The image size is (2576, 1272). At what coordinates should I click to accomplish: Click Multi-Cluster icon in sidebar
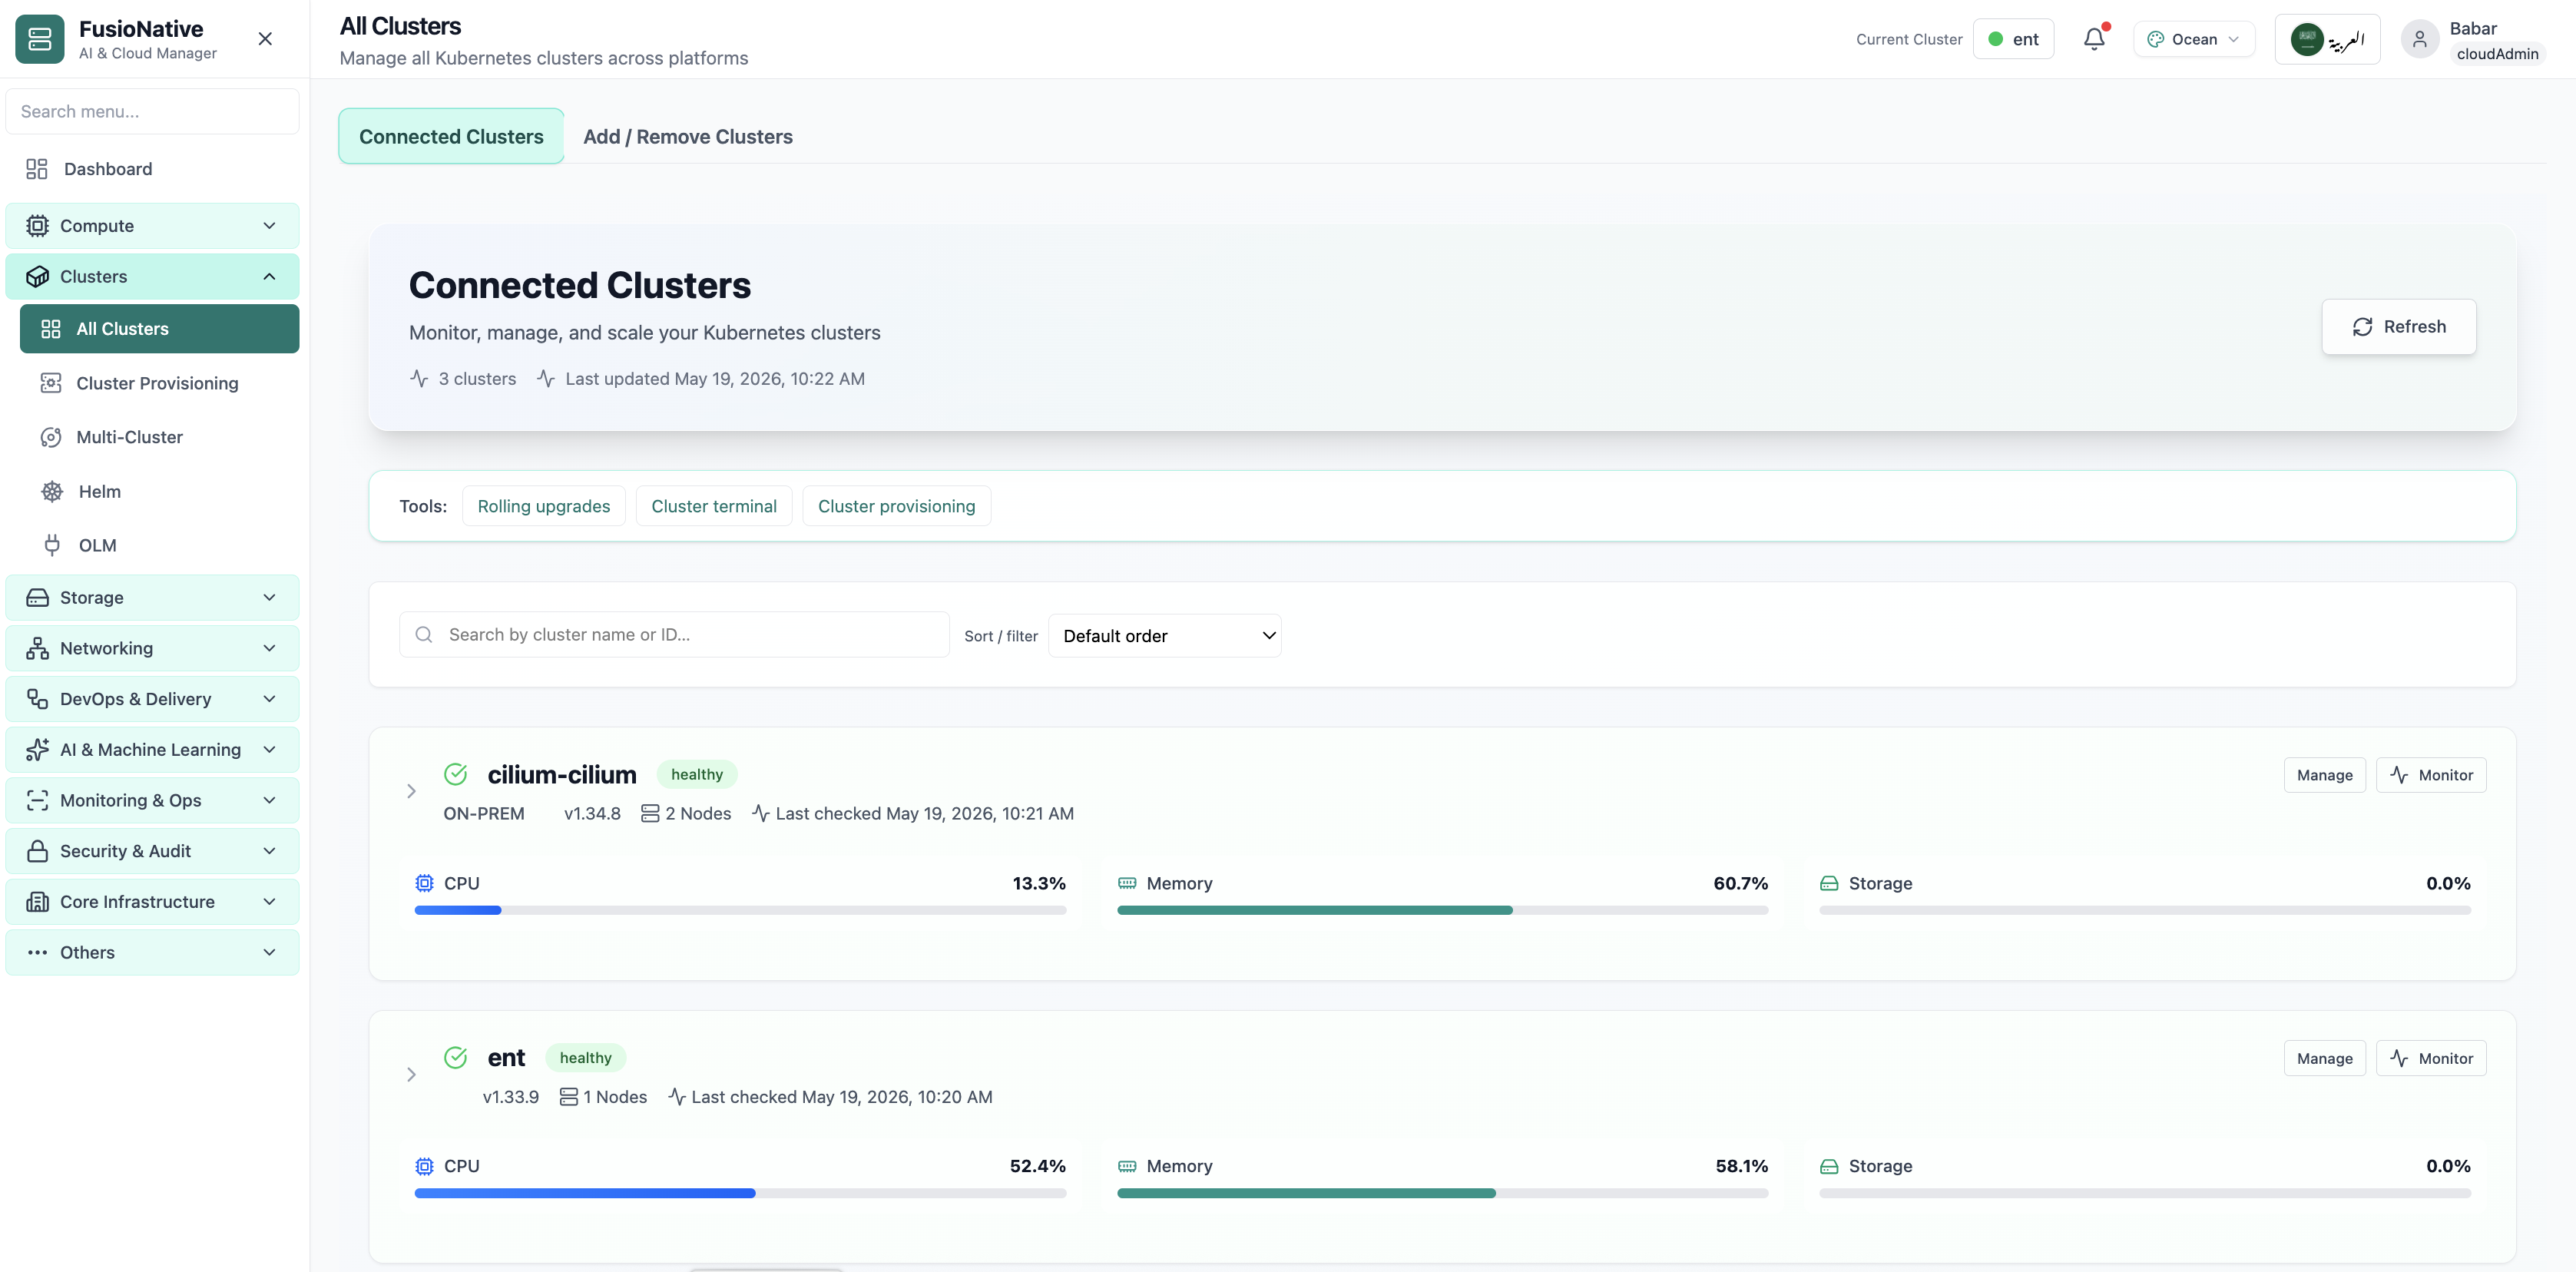tap(51, 437)
